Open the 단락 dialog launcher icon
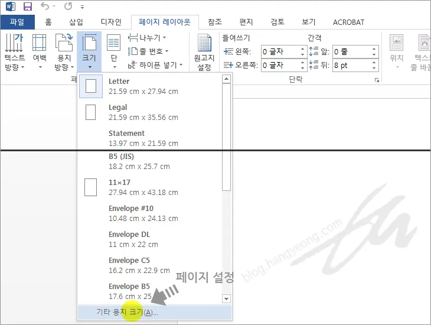Viewport: 431px width, 325px height. coord(377,80)
